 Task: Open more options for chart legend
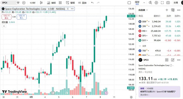[72, 9]
